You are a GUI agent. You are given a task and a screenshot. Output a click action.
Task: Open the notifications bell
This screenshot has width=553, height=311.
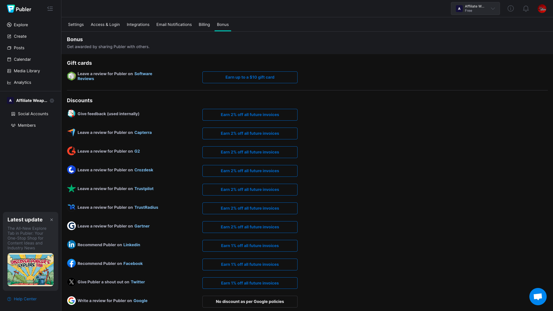pos(526,9)
